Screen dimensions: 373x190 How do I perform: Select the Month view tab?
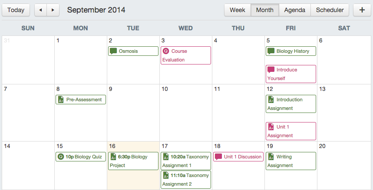coord(264,10)
